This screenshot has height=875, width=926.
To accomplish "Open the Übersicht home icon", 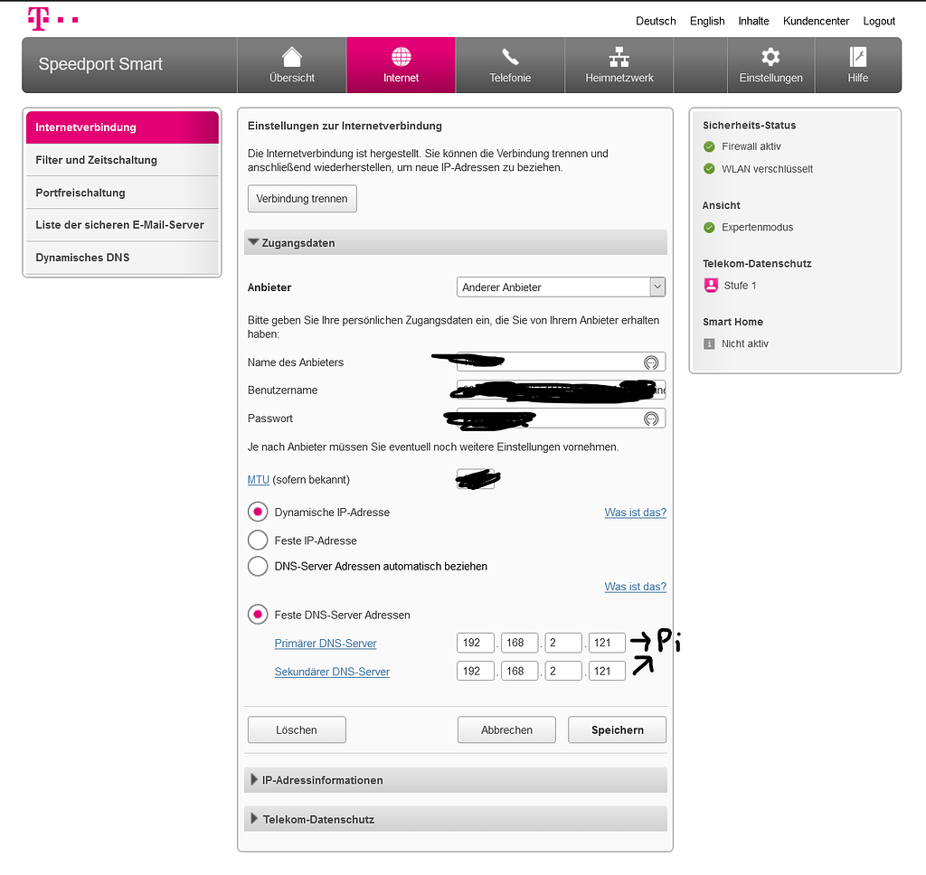I will pos(292,58).
